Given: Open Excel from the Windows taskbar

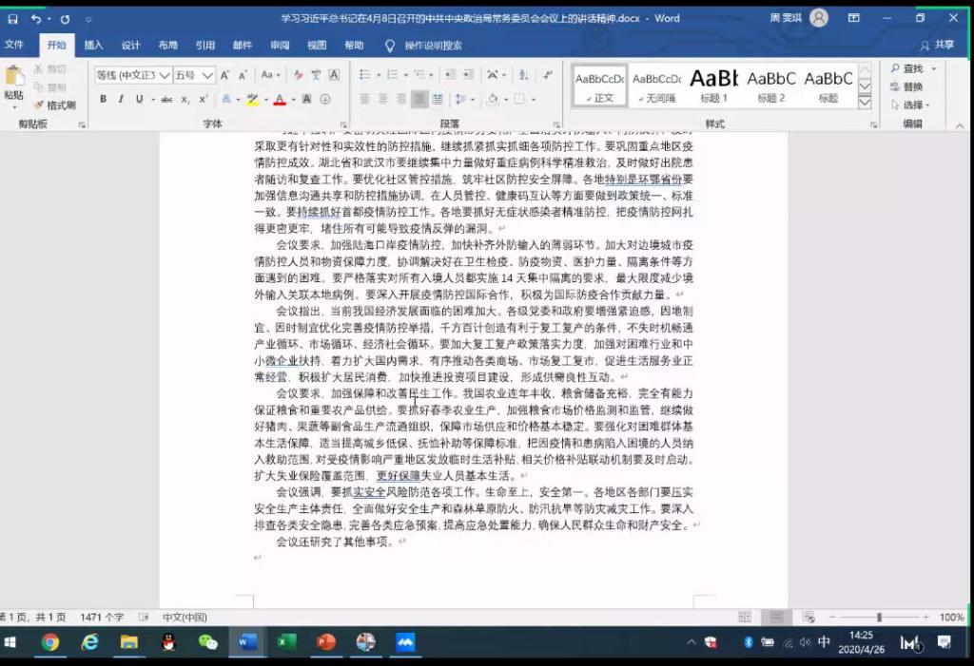Looking at the screenshot, I should click(x=286, y=643).
